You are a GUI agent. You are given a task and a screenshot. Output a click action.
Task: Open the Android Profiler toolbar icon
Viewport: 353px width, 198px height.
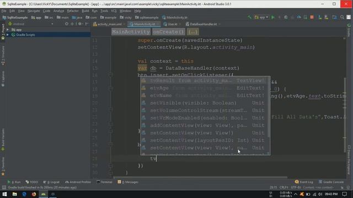tap(299, 17)
